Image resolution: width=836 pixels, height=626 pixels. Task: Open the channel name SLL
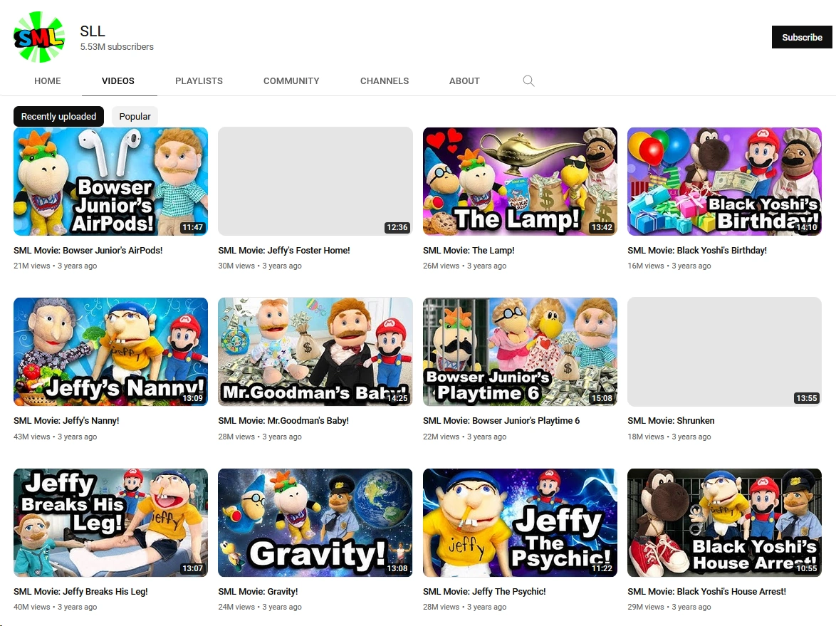click(x=93, y=31)
